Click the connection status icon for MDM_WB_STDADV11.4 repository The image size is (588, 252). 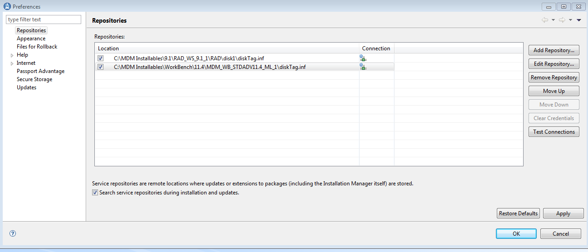click(363, 67)
